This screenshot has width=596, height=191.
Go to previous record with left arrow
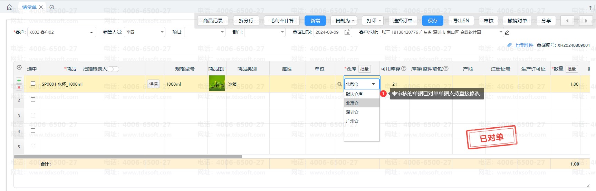coord(567,21)
